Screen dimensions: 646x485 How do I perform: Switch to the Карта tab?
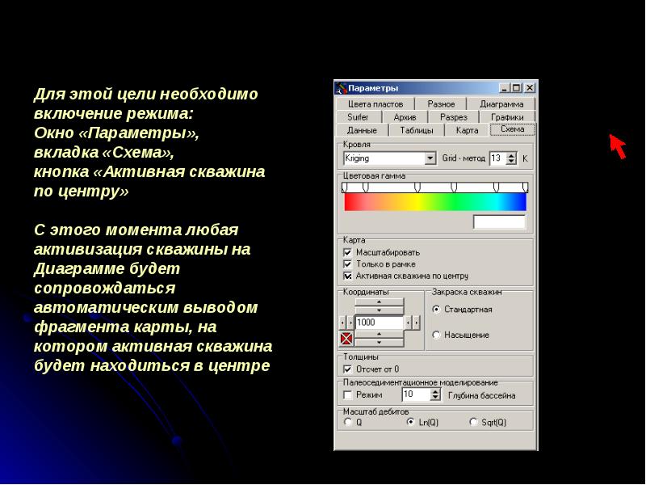[466, 129]
